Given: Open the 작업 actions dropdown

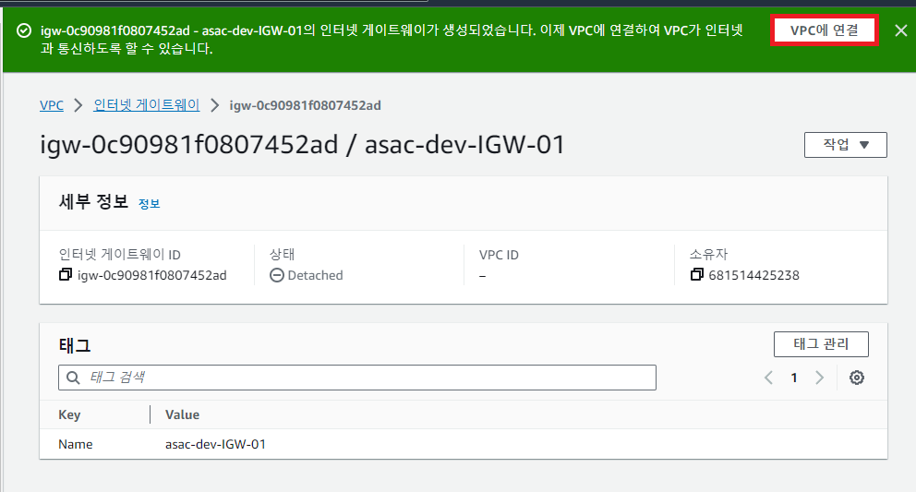Looking at the screenshot, I should (x=845, y=145).
